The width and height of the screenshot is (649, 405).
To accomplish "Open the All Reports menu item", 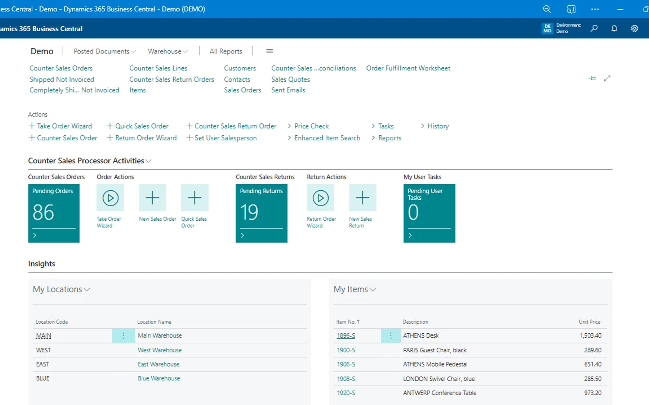I will pyautogui.click(x=226, y=51).
